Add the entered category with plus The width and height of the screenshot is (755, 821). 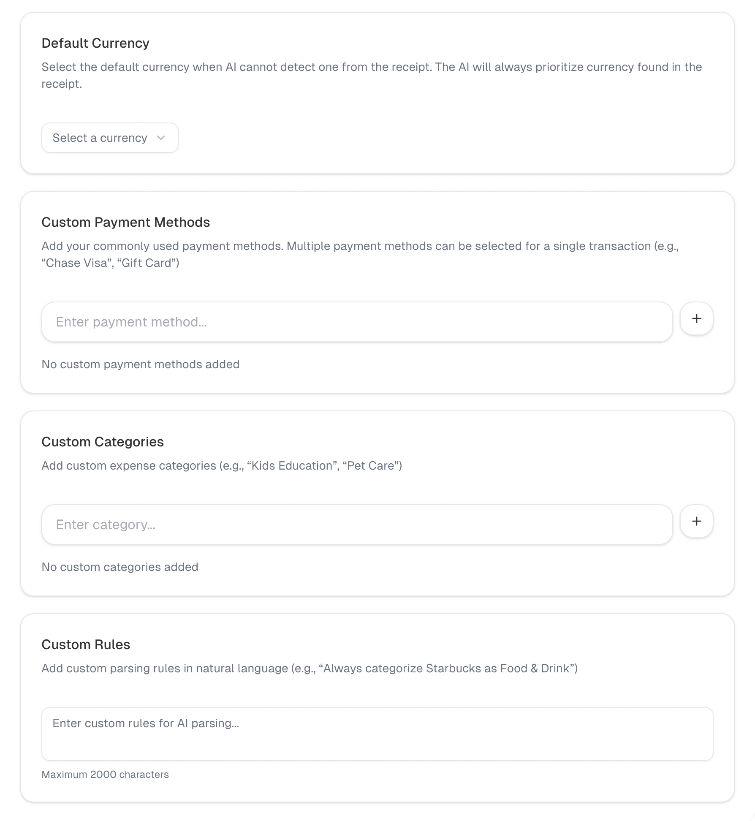[x=696, y=521]
